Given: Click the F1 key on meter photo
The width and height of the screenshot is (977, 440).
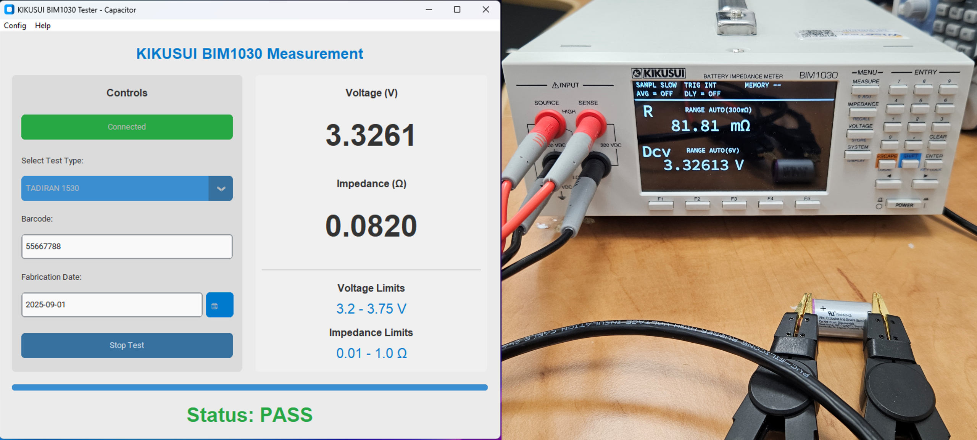Looking at the screenshot, I should click(661, 206).
